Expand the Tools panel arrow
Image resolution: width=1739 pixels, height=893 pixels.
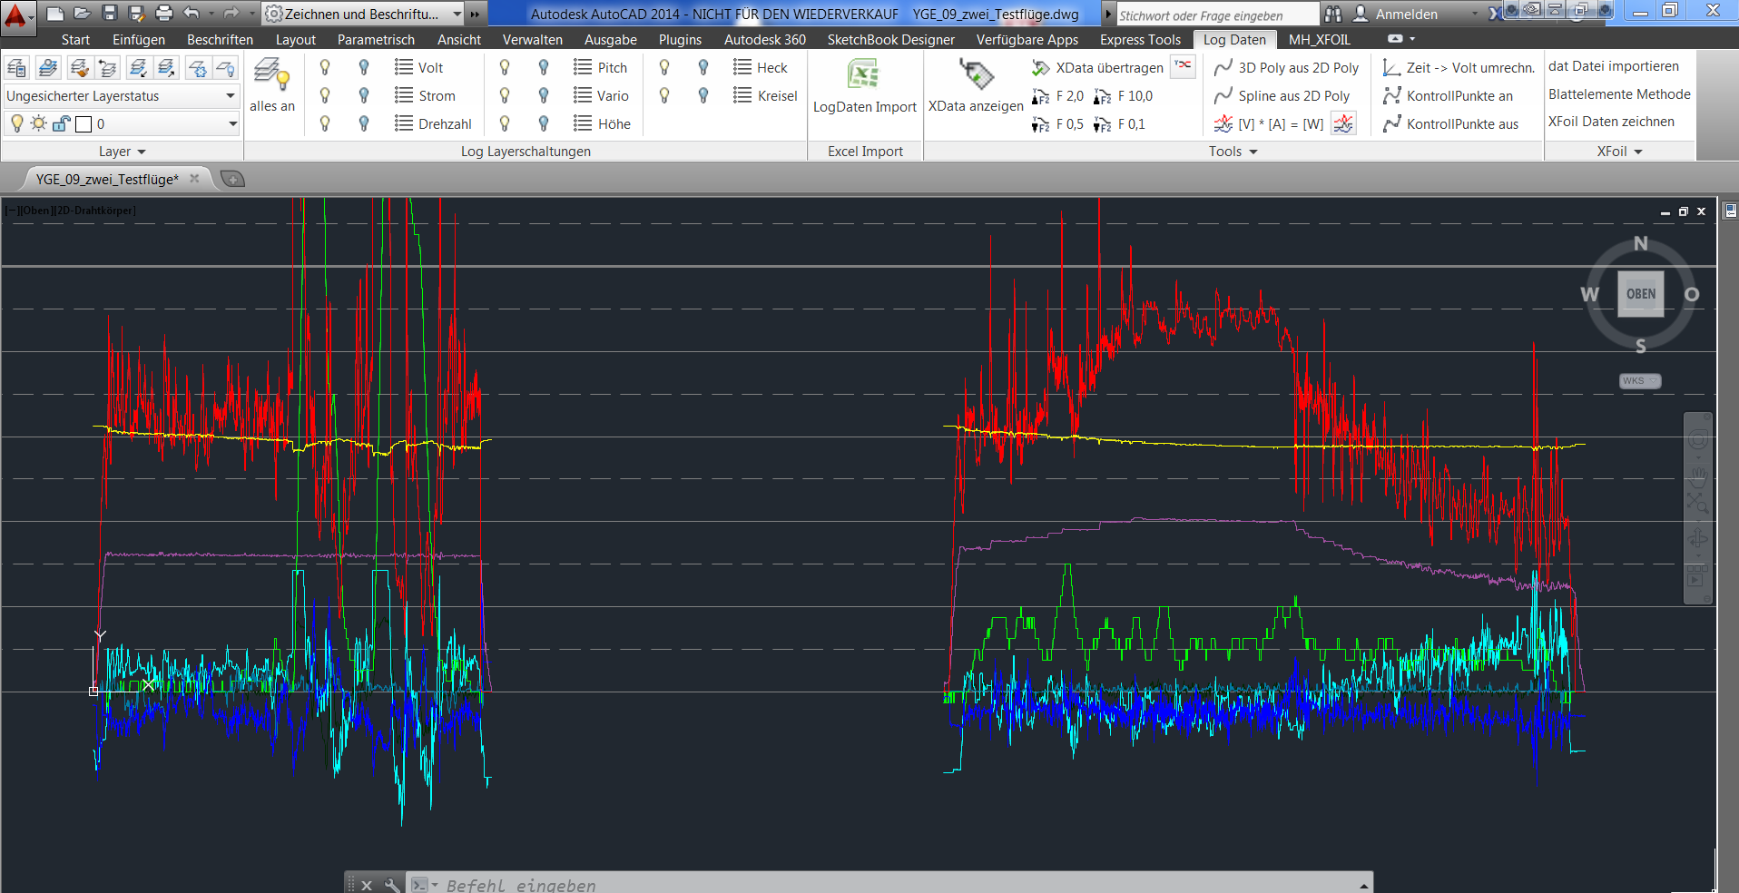point(1253,152)
